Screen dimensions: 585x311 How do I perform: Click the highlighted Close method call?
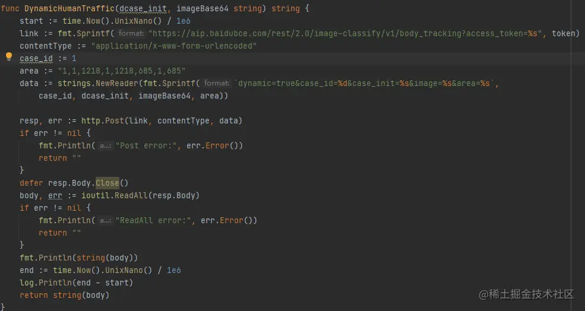pos(107,183)
